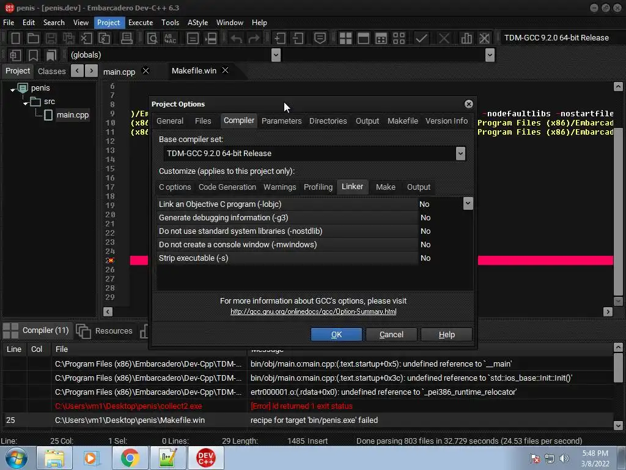This screenshot has height=470, width=626.
Task: Select the Code Generation sub-tab
Action: coord(227,187)
